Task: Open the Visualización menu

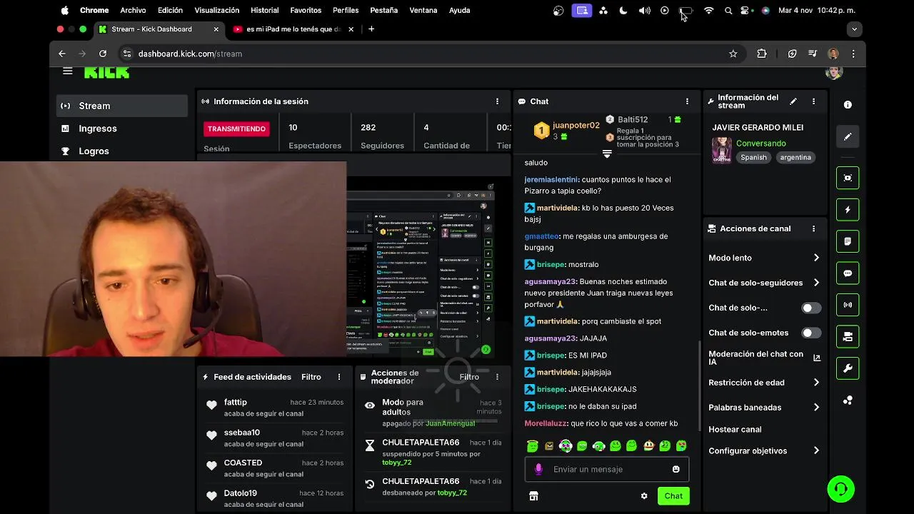Action: (216, 11)
